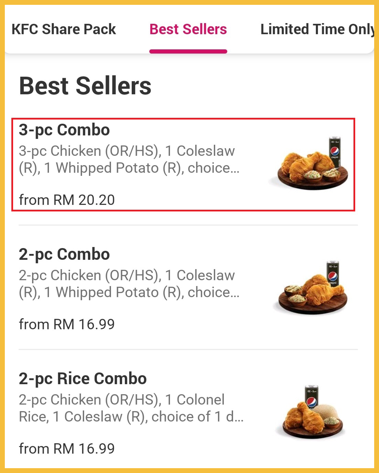Click the from RM 20.20 price
This screenshot has height=473, width=379.
(x=67, y=200)
